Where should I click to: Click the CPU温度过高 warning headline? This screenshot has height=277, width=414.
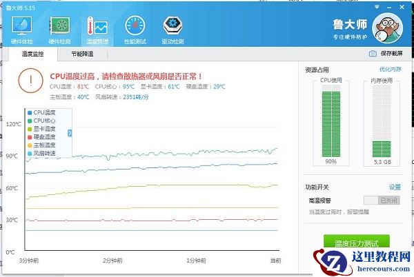126,76
